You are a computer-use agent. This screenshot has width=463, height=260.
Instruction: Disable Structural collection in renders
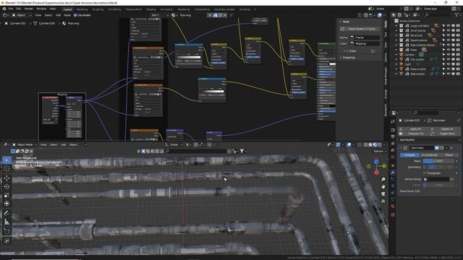(458, 35)
